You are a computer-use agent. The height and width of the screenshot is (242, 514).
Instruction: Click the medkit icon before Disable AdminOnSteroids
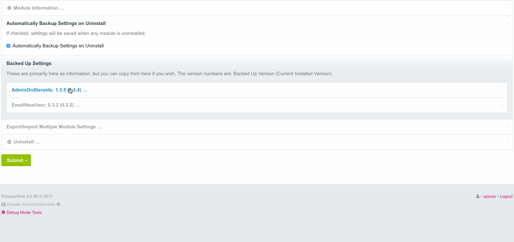coord(4,204)
